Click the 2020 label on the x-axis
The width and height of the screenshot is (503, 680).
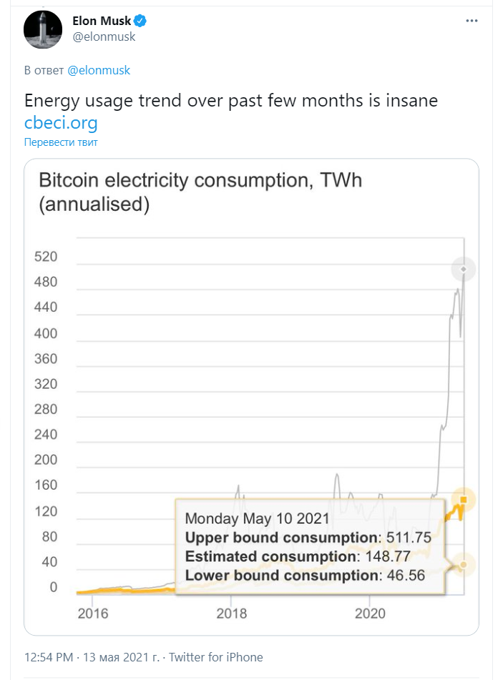371,613
